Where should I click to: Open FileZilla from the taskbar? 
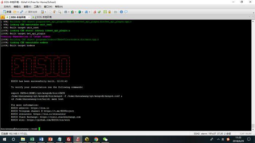tap(68, 139)
